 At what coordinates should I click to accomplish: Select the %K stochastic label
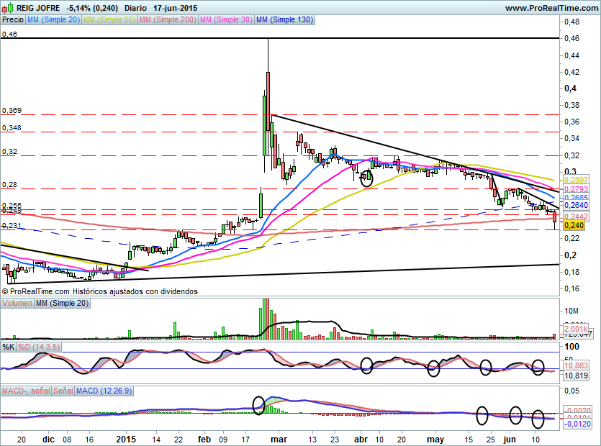click(9, 347)
